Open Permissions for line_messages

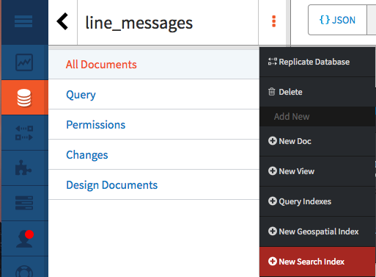(x=154, y=125)
